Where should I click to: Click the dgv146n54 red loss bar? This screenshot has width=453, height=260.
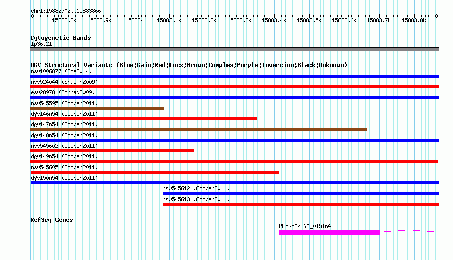pyautogui.click(x=144, y=119)
